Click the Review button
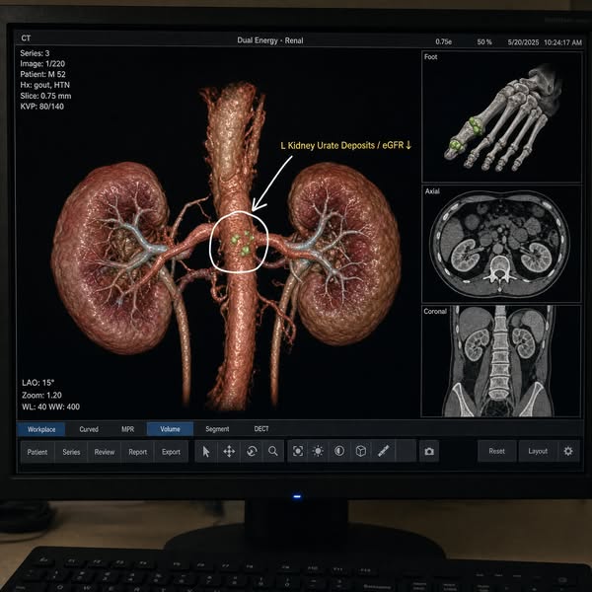This screenshot has height=592, width=592. tap(105, 452)
